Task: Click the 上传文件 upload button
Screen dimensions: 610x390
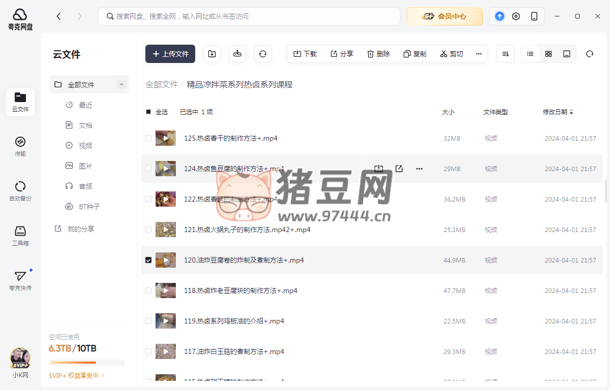Action: pyautogui.click(x=170, y=54)
